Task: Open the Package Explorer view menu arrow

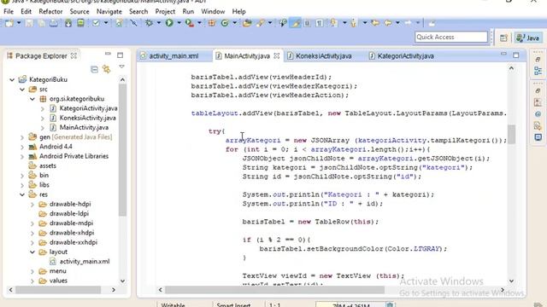Action: [121, 67]
